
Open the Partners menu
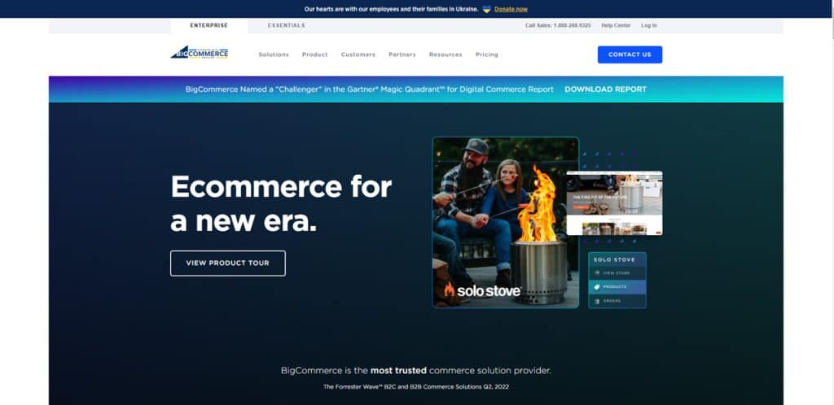pyautogui.click(x=402, y=54)
